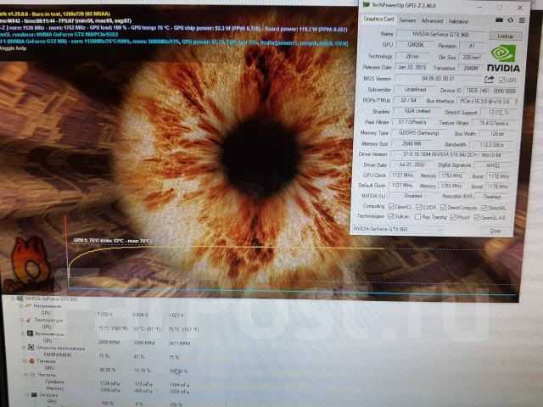543x407 pixels.
Task: Click the Release Date Jan 22, 2015 field
Action: pyautogui.click(x=412, y=67)
